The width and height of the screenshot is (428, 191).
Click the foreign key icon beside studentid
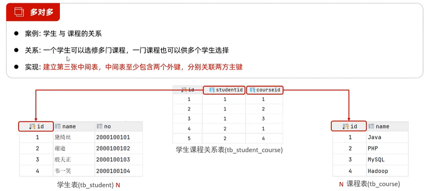tap(212, 90)
